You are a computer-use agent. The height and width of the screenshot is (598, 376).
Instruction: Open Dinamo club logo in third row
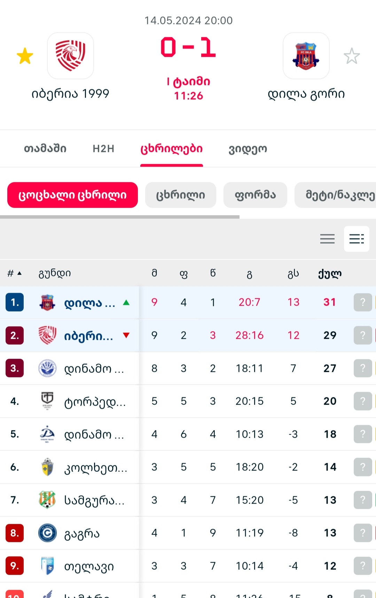(x=47, y=368)
